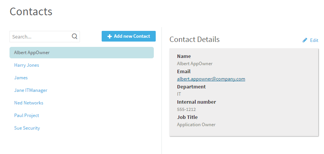324x154 pixels.
Task: Choose James from the contact list
Action: pos(21,78)
